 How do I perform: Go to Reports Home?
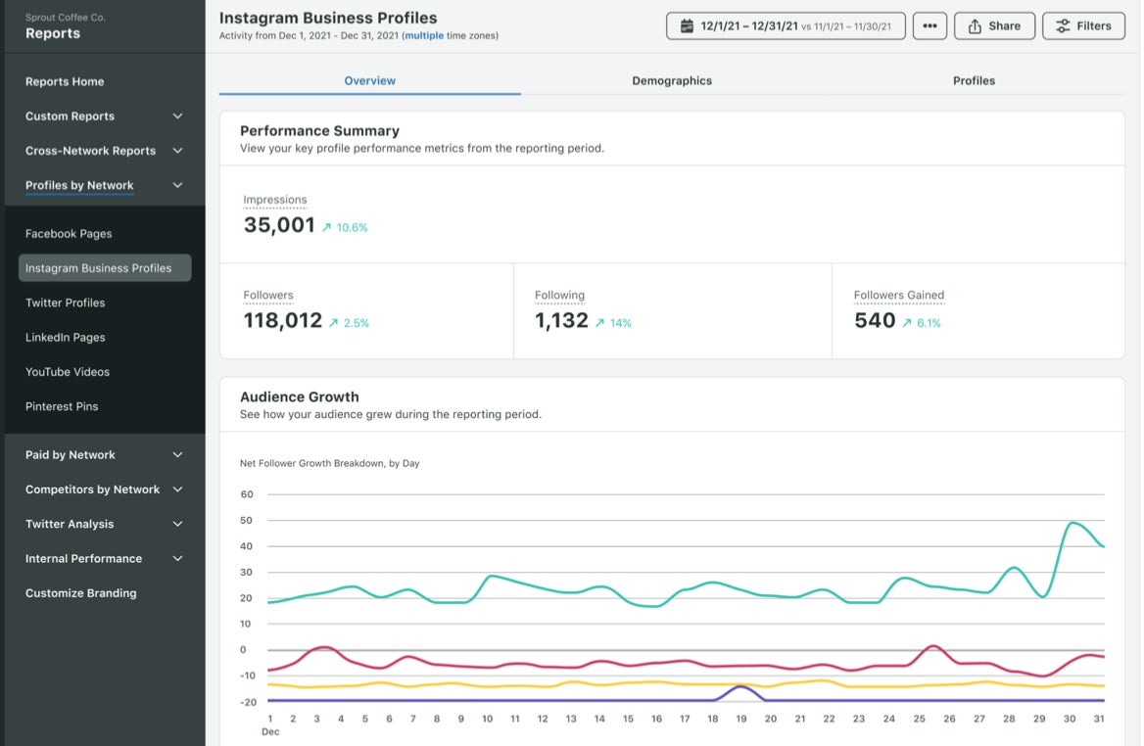65,82
